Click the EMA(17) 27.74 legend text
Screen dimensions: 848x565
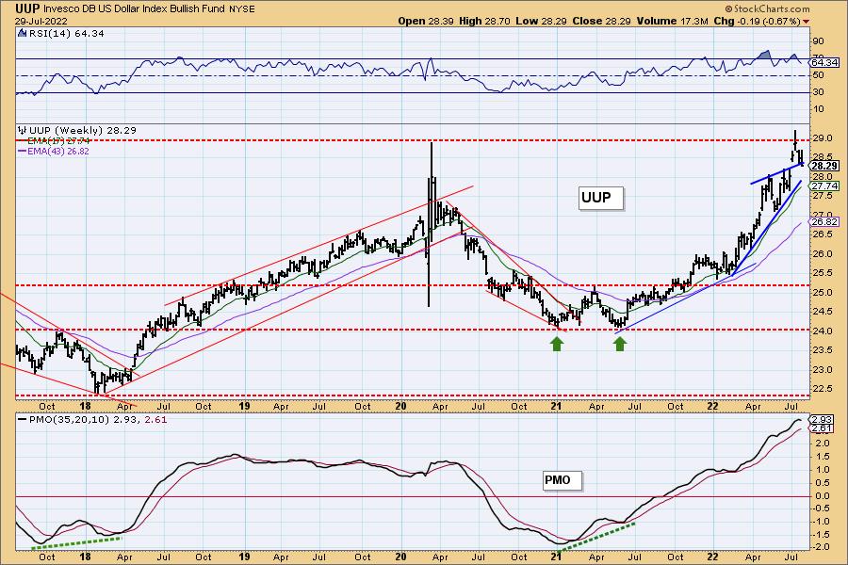[58, 140]
